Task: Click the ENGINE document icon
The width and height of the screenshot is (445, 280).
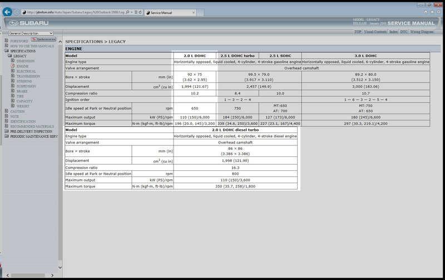Action: point(13,66)
